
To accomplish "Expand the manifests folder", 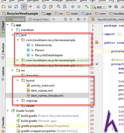I will coord(13,30).
